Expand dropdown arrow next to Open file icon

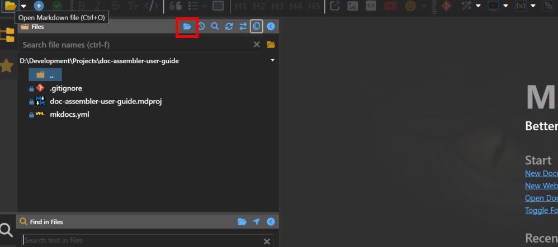[x=23, y=6]
